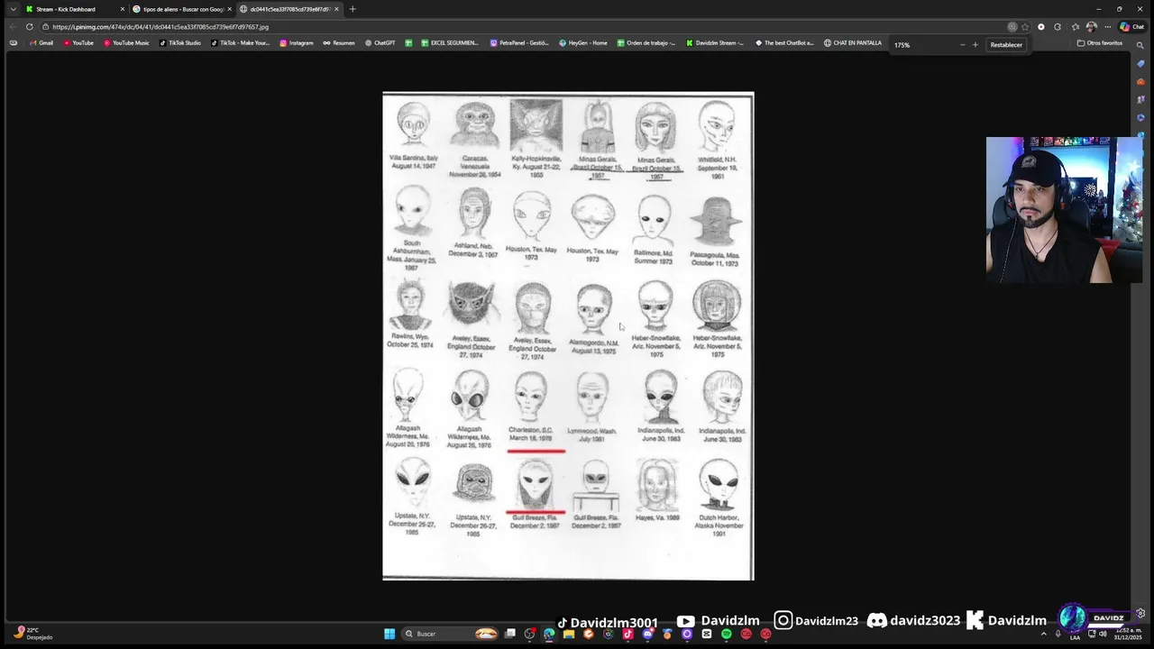Viewport: 1154px width, 649px height.
Task: Open the Windows Start menu
Action: click(x=389, y=634)
